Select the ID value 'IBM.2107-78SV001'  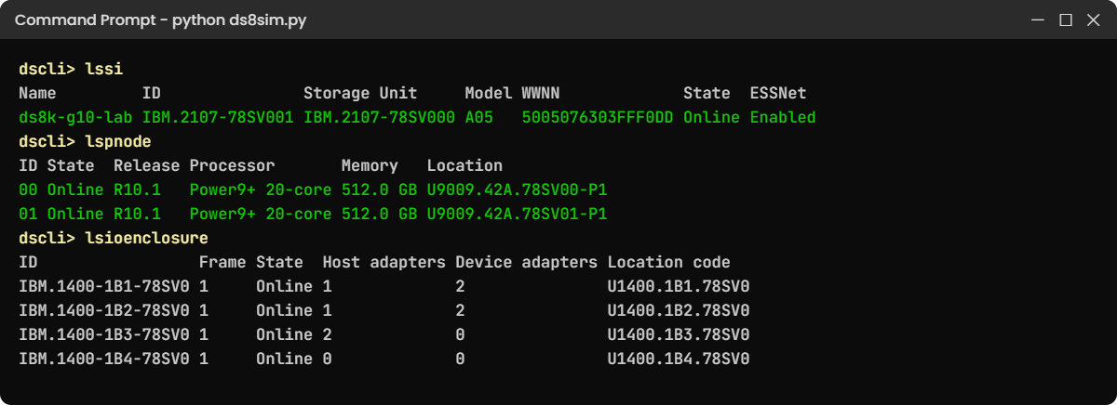(x=218, y=118)
